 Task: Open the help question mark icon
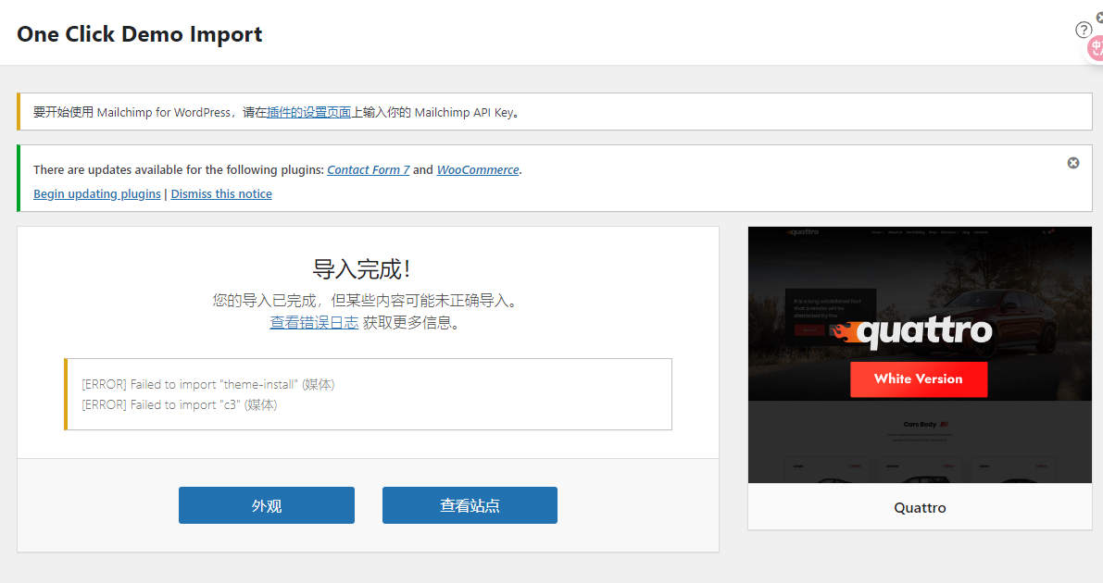click(x=1084, y=30)
